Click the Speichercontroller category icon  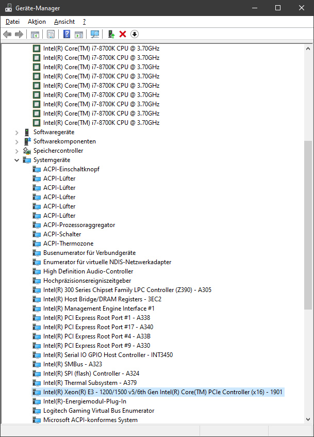(x=27, y=151)
